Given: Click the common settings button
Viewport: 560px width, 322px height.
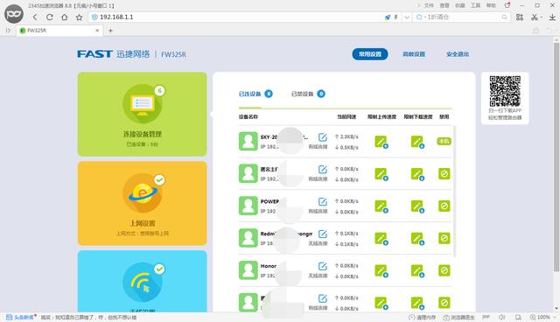Looking at the screenshot, I should click(x=370, y=54).
